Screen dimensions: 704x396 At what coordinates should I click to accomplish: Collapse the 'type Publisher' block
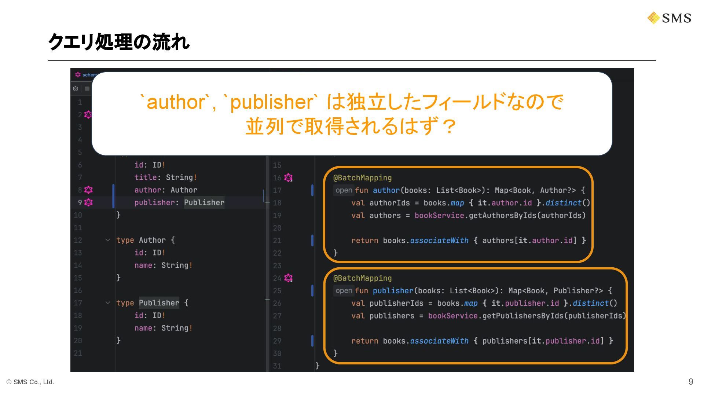tap(108, 303)
